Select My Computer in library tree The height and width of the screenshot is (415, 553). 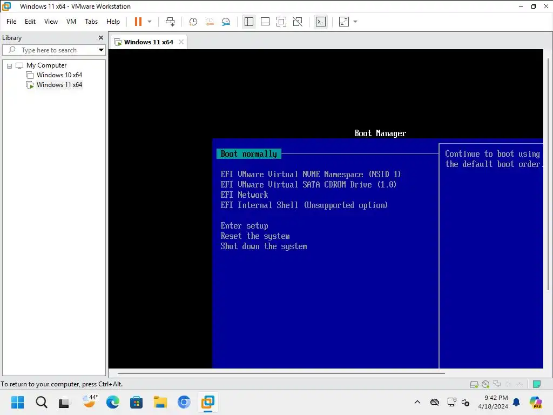click(46, 65)
